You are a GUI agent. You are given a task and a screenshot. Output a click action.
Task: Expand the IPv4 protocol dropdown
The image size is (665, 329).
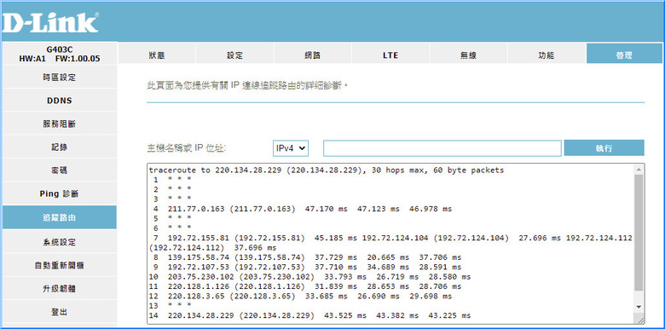pyautogui.click(x=291, y=148)
